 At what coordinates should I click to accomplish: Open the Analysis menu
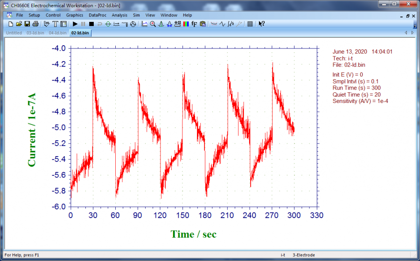click(x=119, y=15)
